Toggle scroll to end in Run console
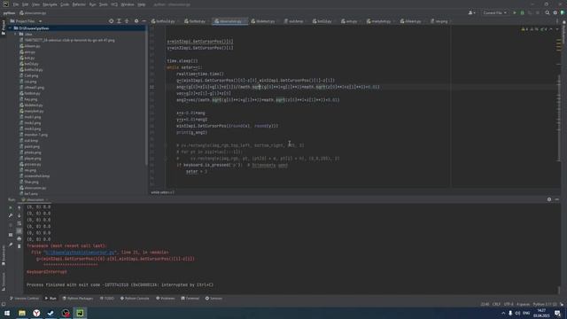This screenshot has height=319, width=567. pos(19,230)
